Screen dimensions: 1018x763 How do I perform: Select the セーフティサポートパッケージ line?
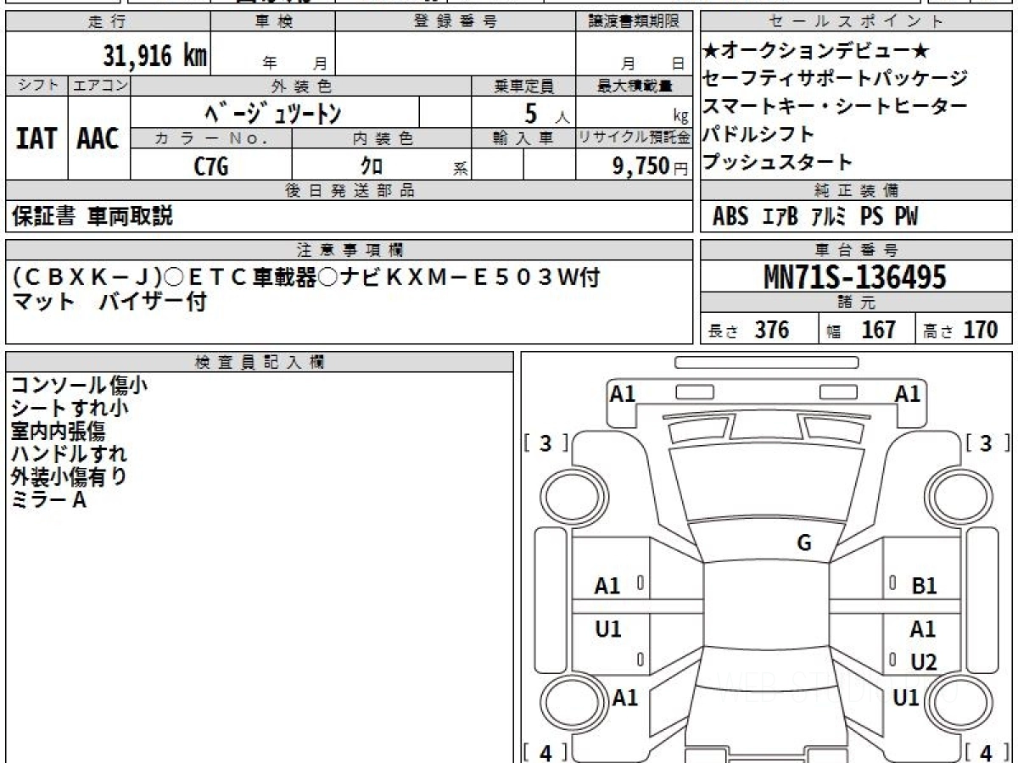[836, 79]
